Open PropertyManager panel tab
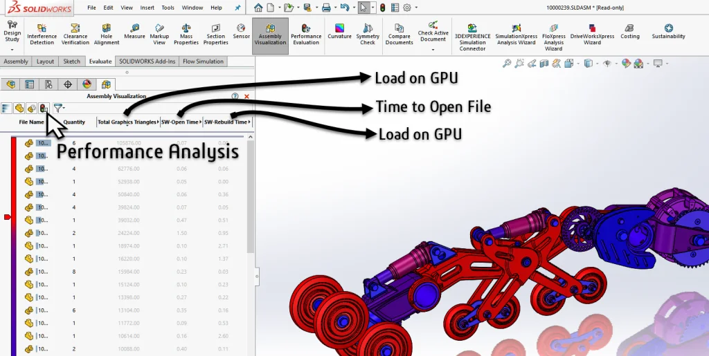 click(x=29, y=84)
